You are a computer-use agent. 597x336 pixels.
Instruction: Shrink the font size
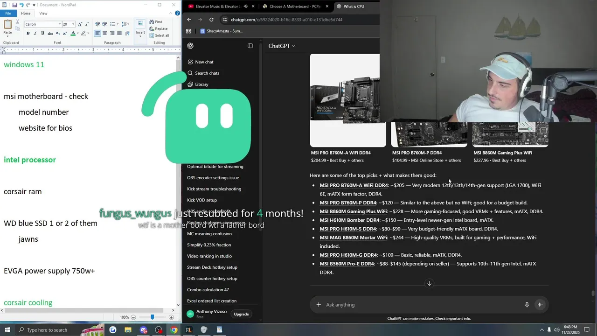point(87,24)
